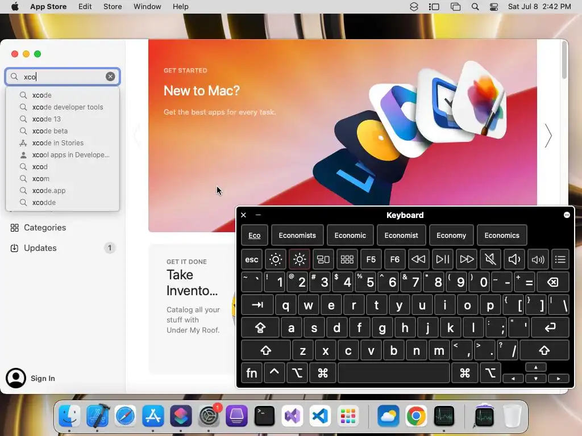Toggle the mute key on keyboard
The width and height of the screenshot is (582, 436).
[x=490, y=259]
